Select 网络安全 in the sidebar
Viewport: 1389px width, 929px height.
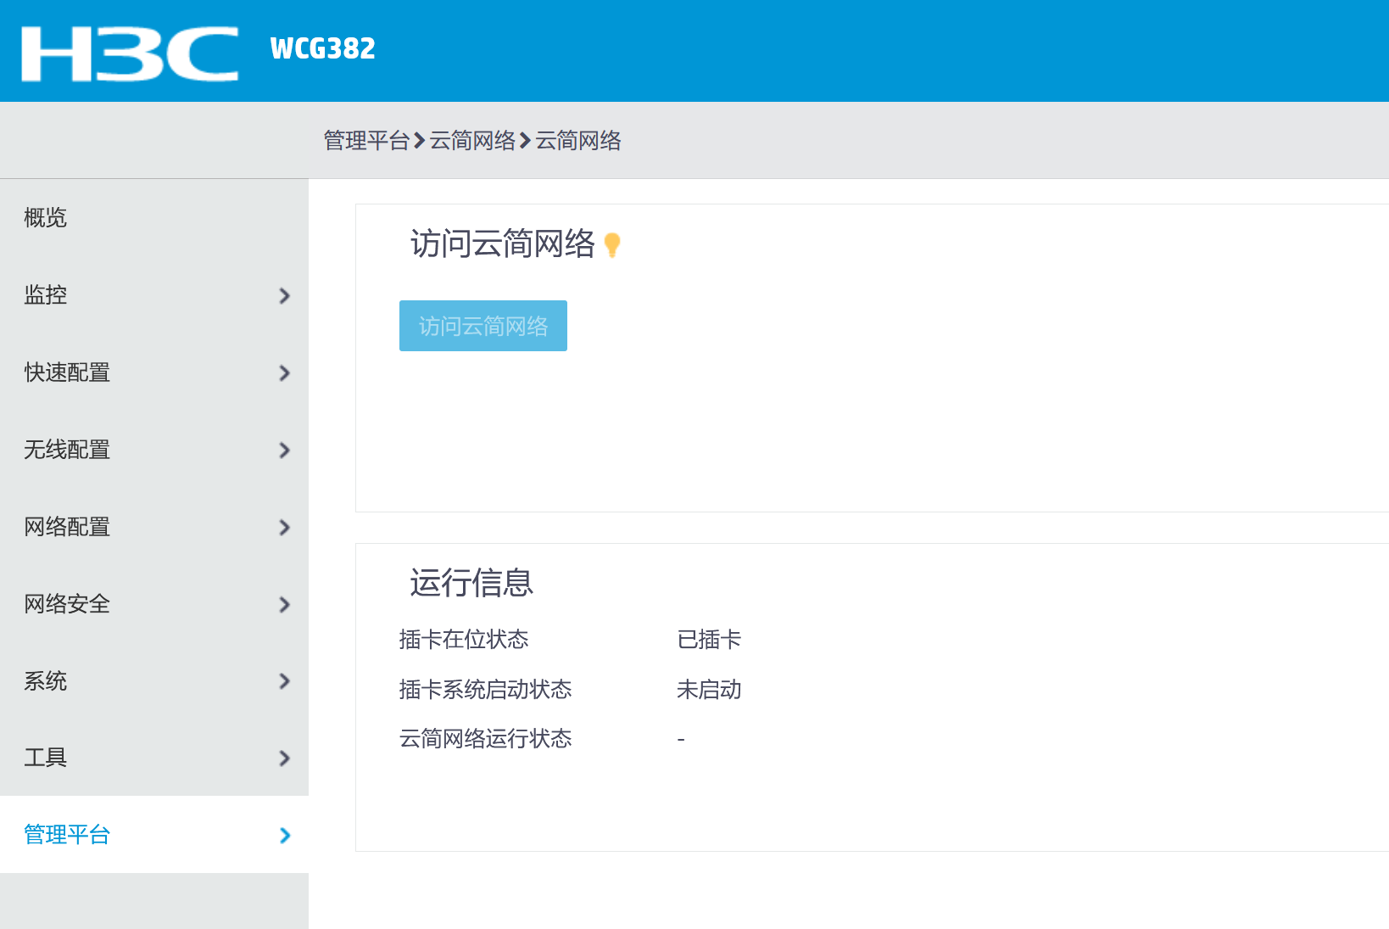click(x=67, y=604)
